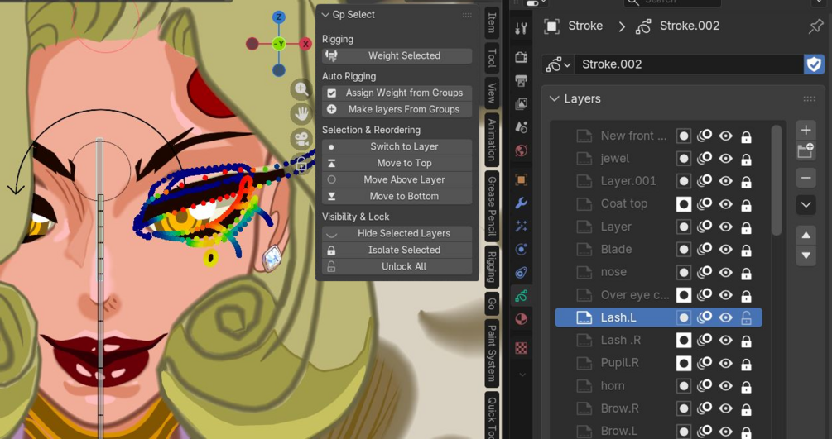Collapse the Gp Select panel
832x439 pixels.
[326, 15]
